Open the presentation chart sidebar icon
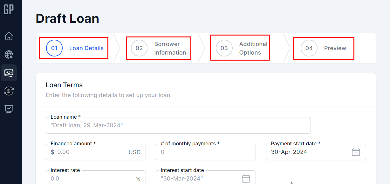The image size is (390, 184). 9,109
